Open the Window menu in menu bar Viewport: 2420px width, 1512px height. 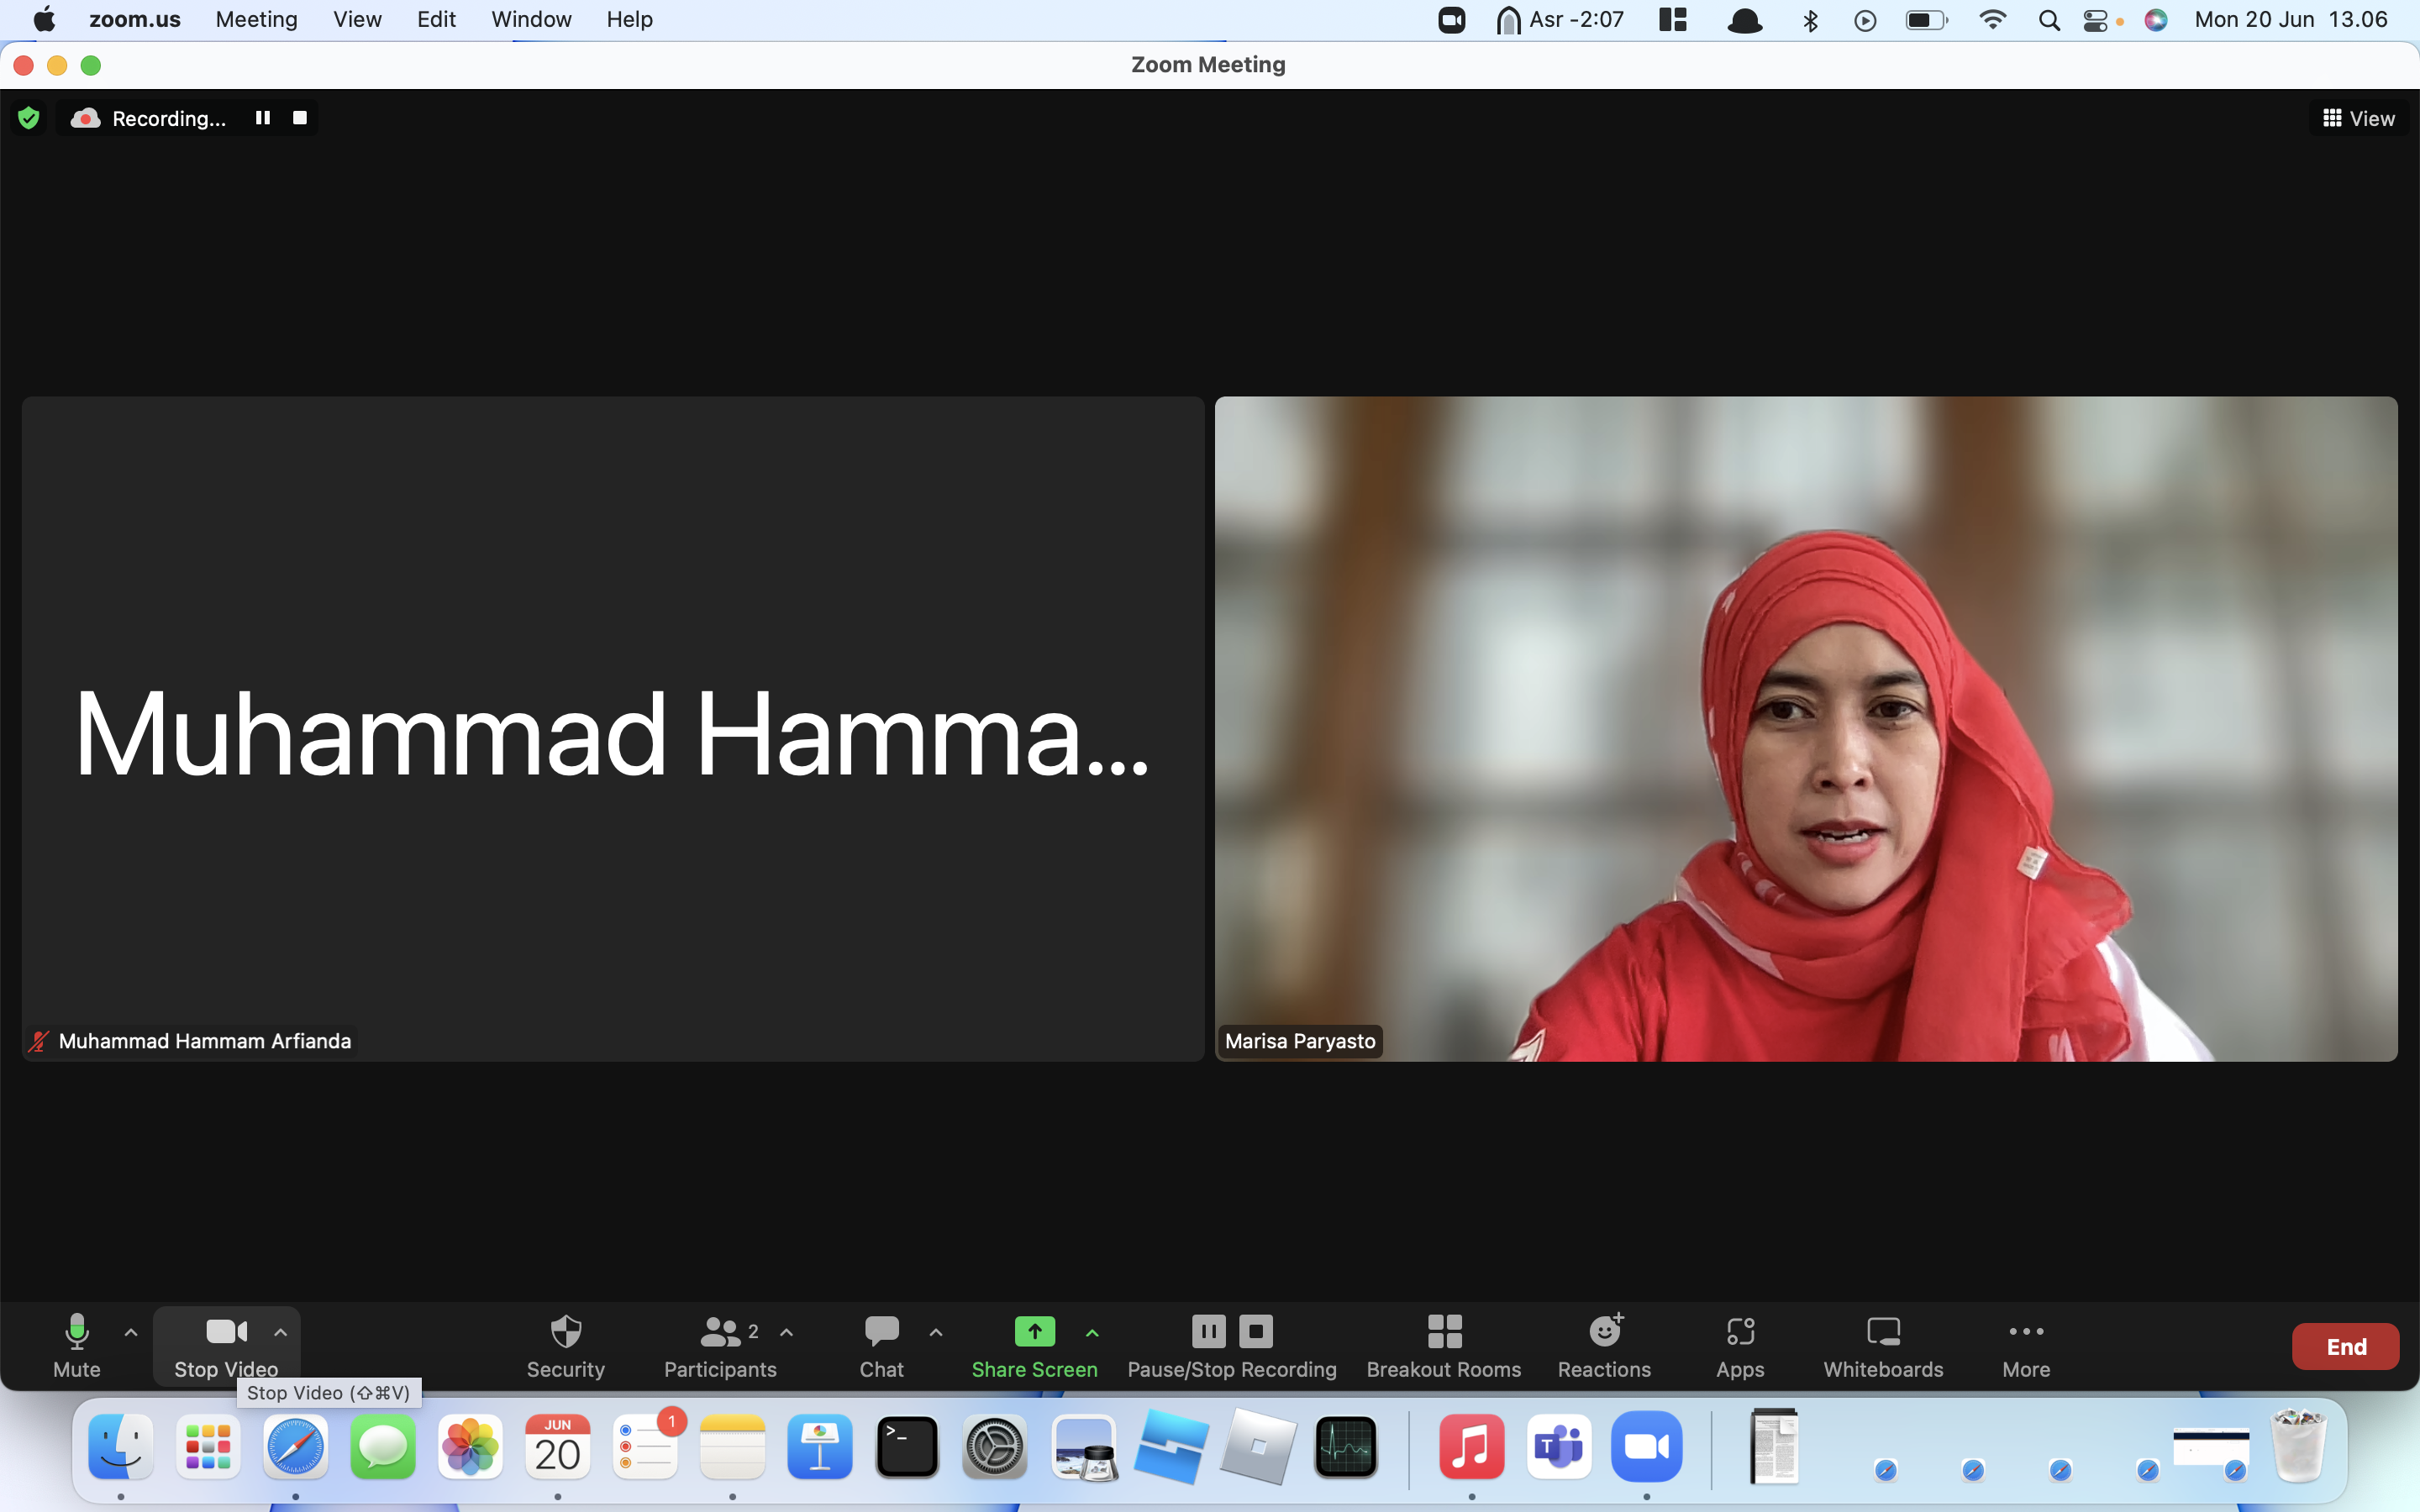click(531, 19)
